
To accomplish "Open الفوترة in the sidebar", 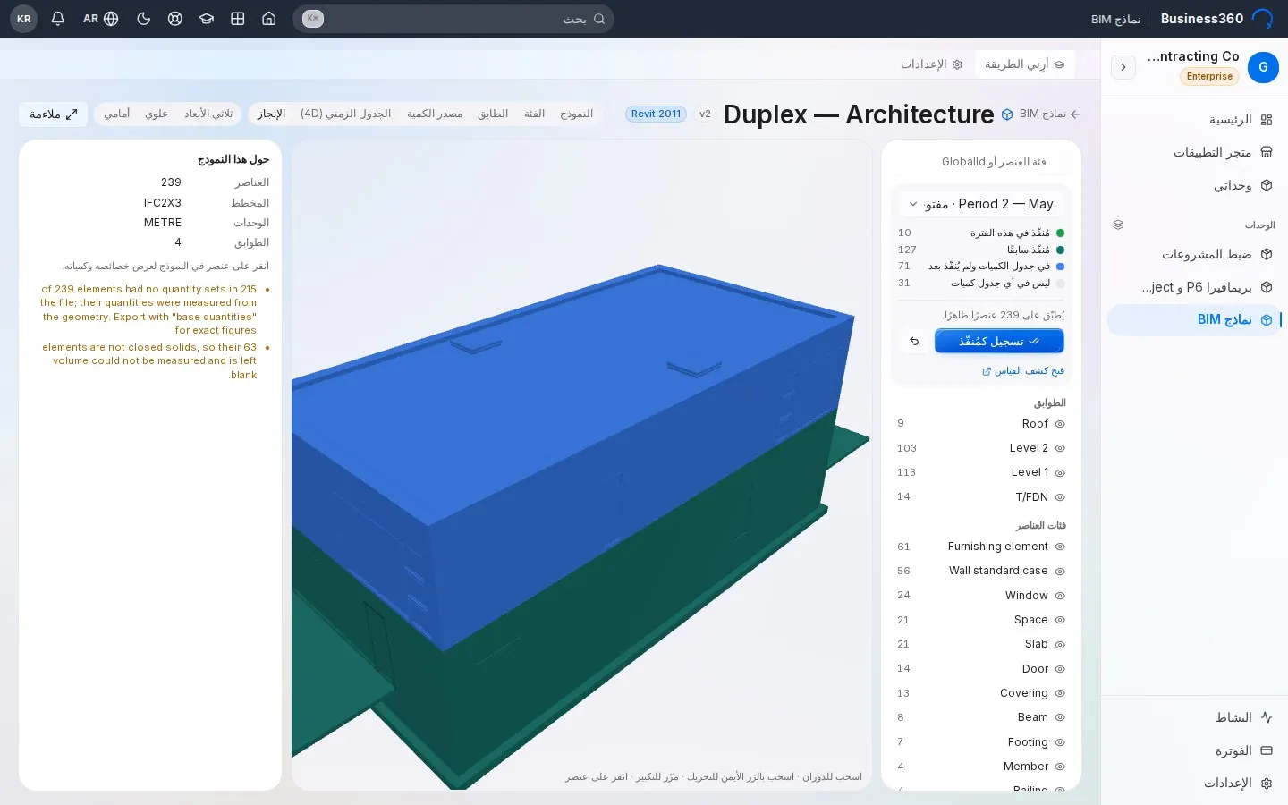I will (x=1194, y=750).
